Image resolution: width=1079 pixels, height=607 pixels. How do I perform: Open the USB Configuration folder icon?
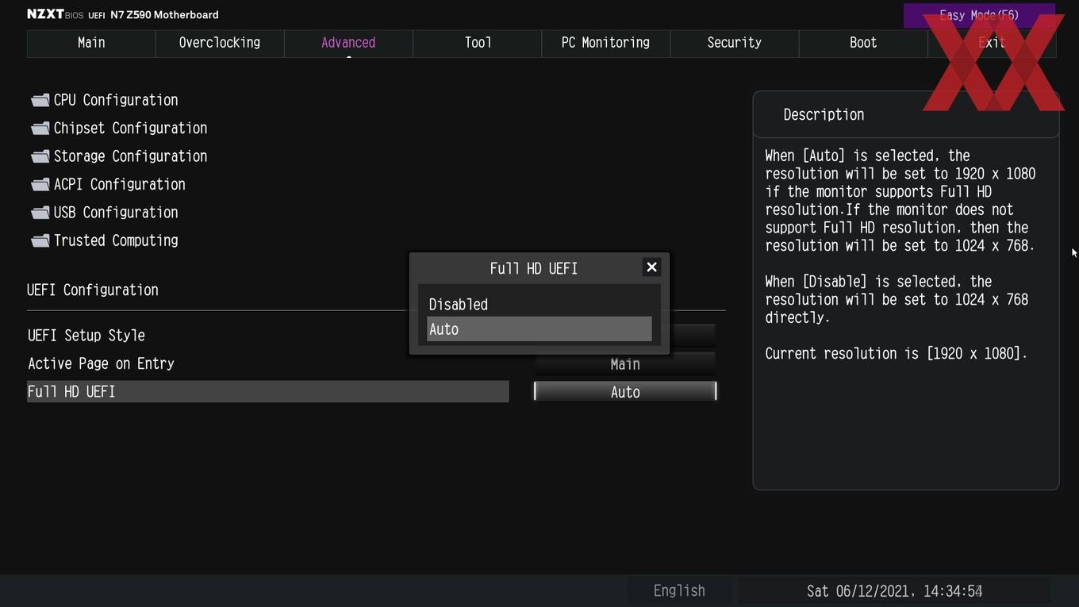[40, 213]
